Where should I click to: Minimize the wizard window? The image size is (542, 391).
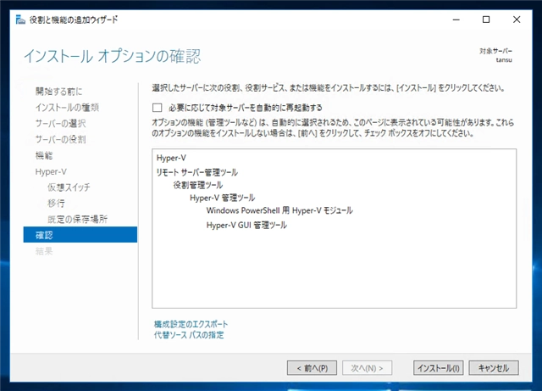[x=456, y=20]
